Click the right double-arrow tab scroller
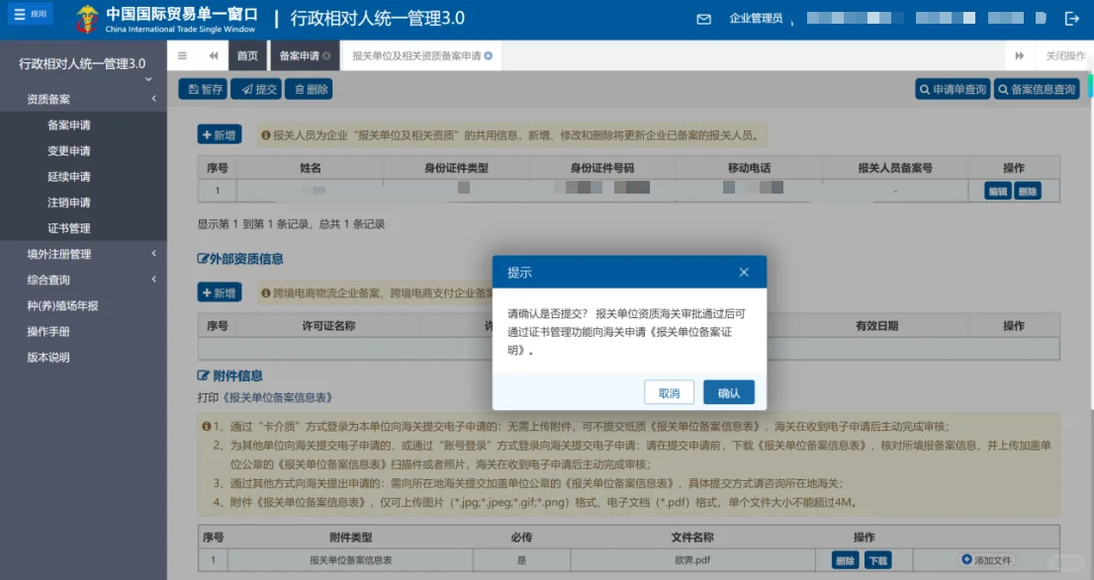This screenshot has width=1094, height=580. click(1019, 55)
